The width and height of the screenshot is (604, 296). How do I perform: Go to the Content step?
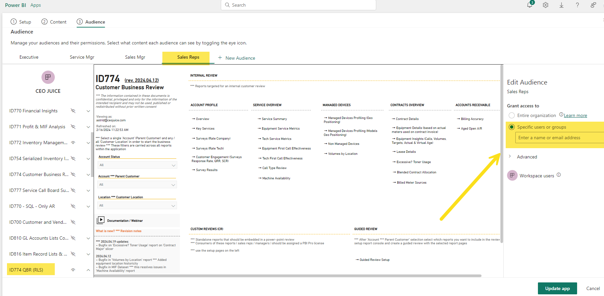(54, 22)
